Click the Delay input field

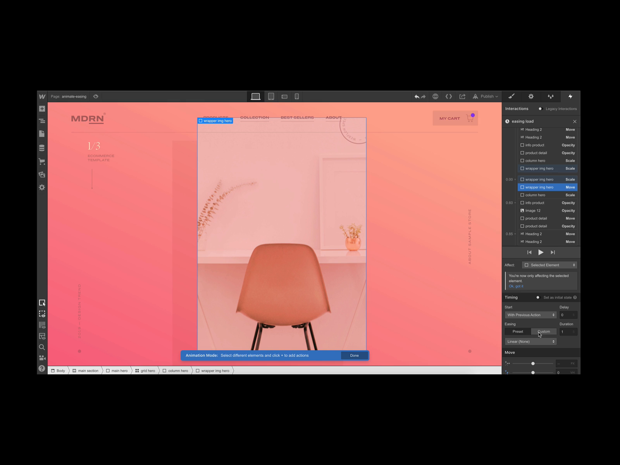568,315
